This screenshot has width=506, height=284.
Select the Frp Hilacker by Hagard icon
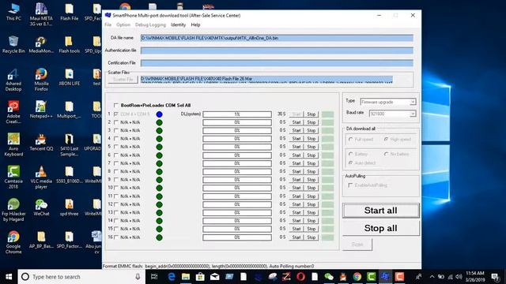coord(13,210)
